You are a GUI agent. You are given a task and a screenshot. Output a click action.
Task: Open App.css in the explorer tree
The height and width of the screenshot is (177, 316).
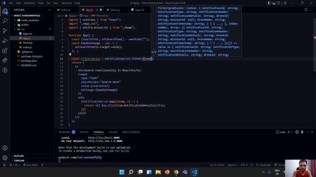coord(28,34)
